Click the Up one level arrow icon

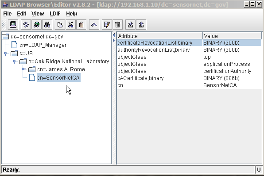pyautogui.click(x=94, y=25)
